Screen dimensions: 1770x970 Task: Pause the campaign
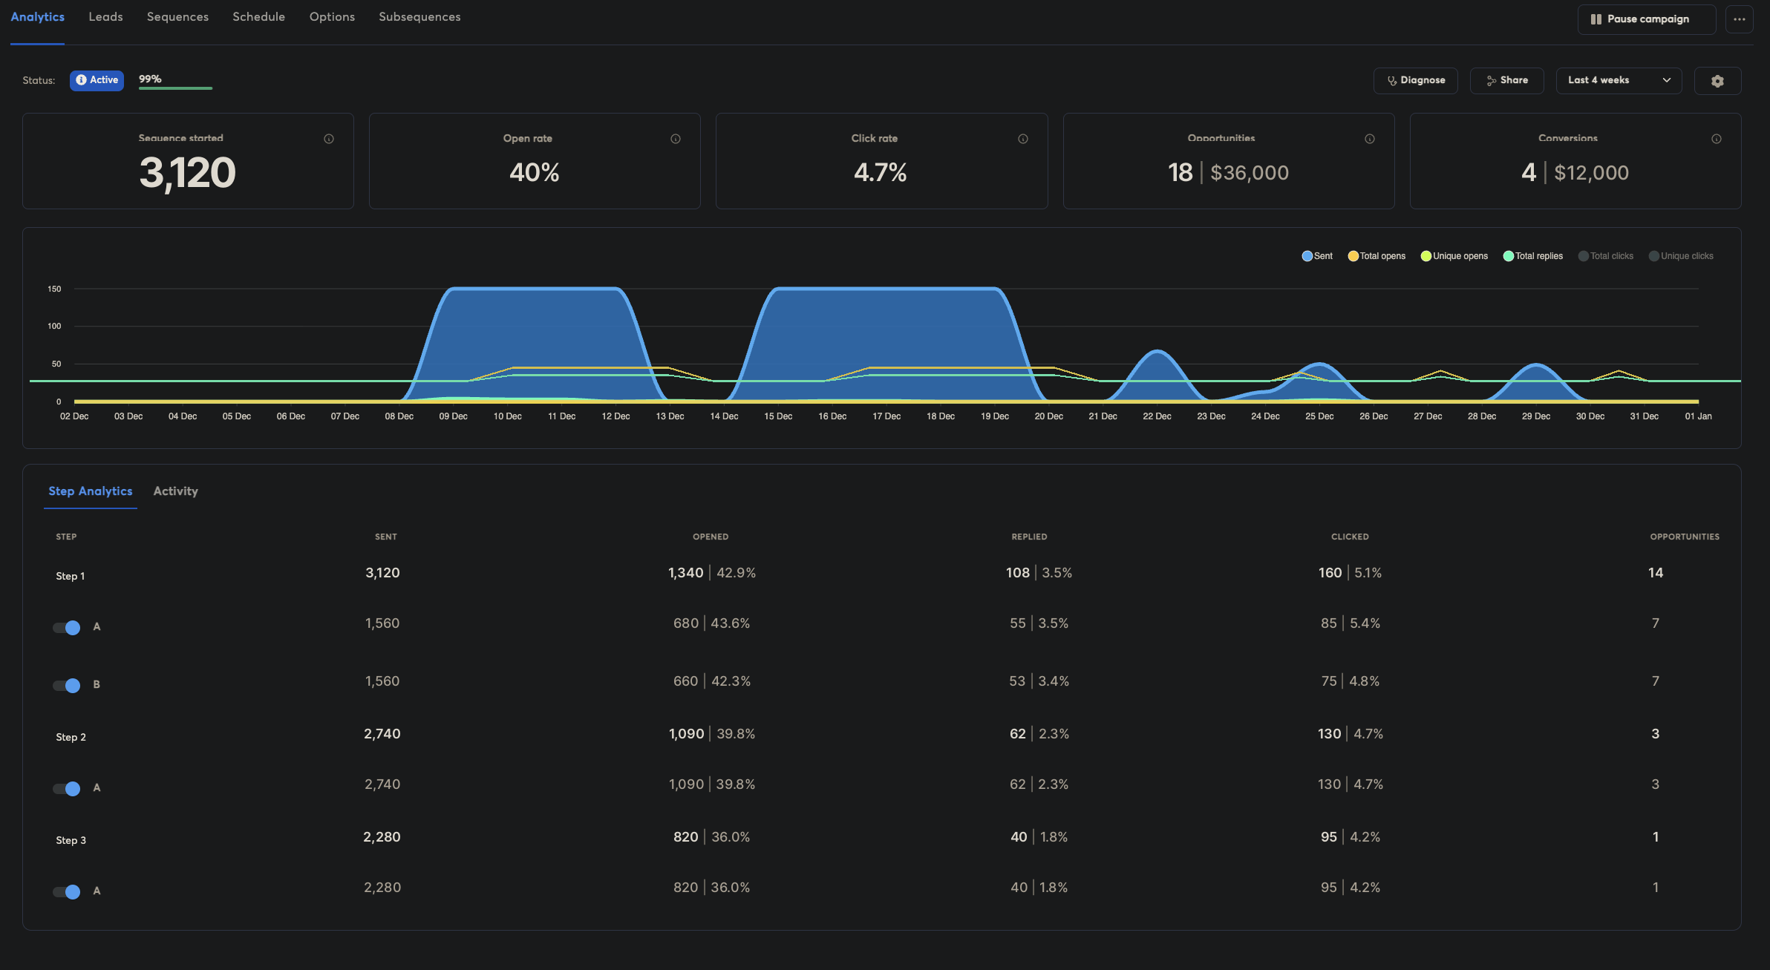point(1646,19)
